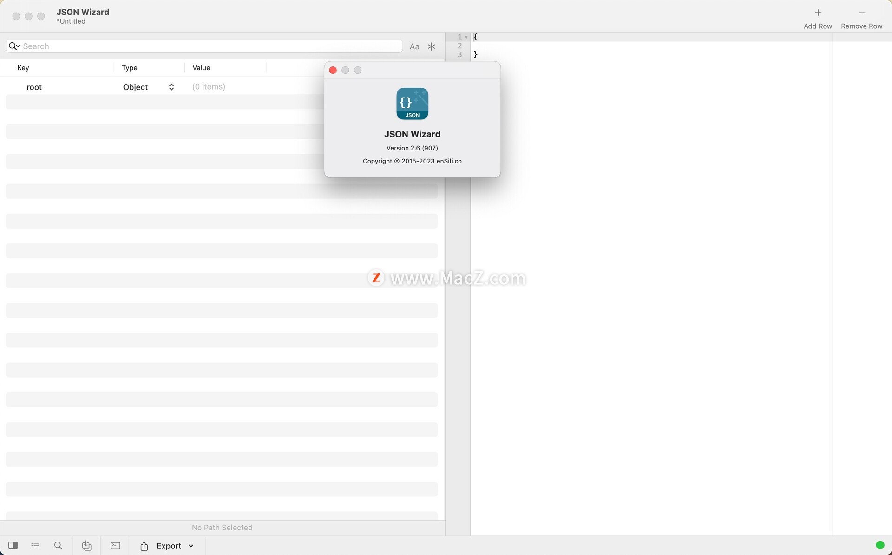Open the Export dropdown chevron
Image resolution: width=892 pixels, height=555 pixels.
point(191,546)
